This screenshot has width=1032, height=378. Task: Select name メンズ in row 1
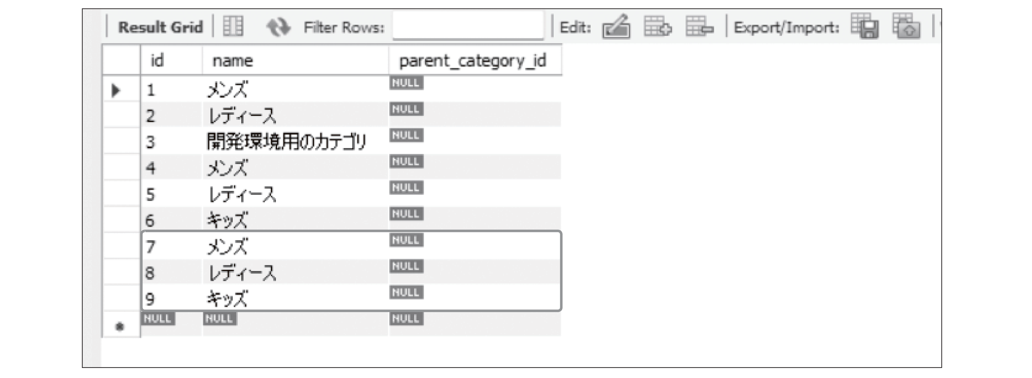[x=295, y=89]
